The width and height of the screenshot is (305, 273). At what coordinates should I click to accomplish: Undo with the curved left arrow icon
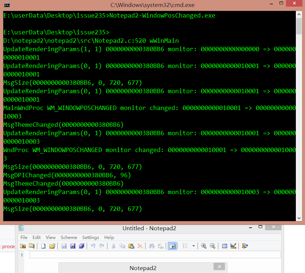[x=93, y=246]
